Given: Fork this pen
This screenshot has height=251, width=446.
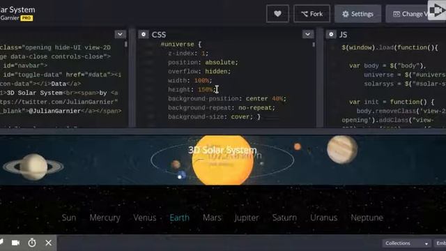Looking at the screenshot, I should (x=312, y=14).
